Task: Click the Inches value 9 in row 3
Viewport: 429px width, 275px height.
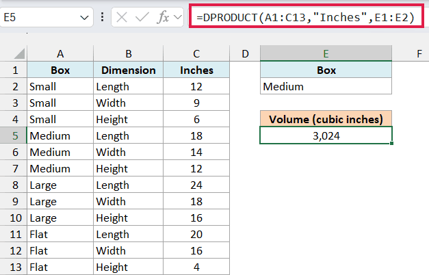Action: point(196,103)
